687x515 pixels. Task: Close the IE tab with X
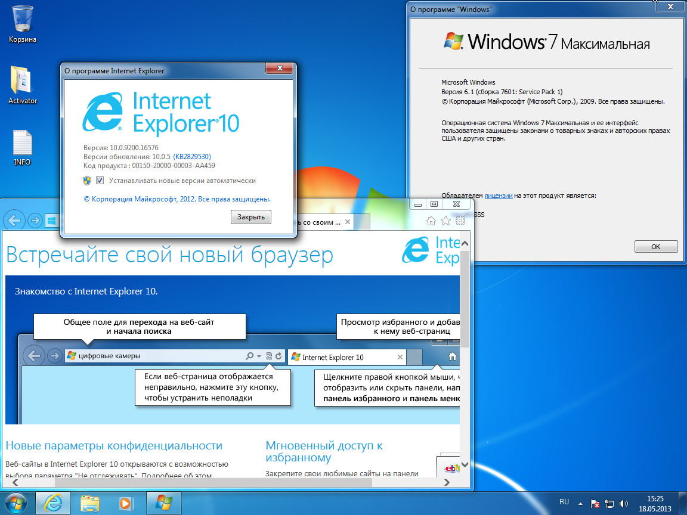point(348,222)
